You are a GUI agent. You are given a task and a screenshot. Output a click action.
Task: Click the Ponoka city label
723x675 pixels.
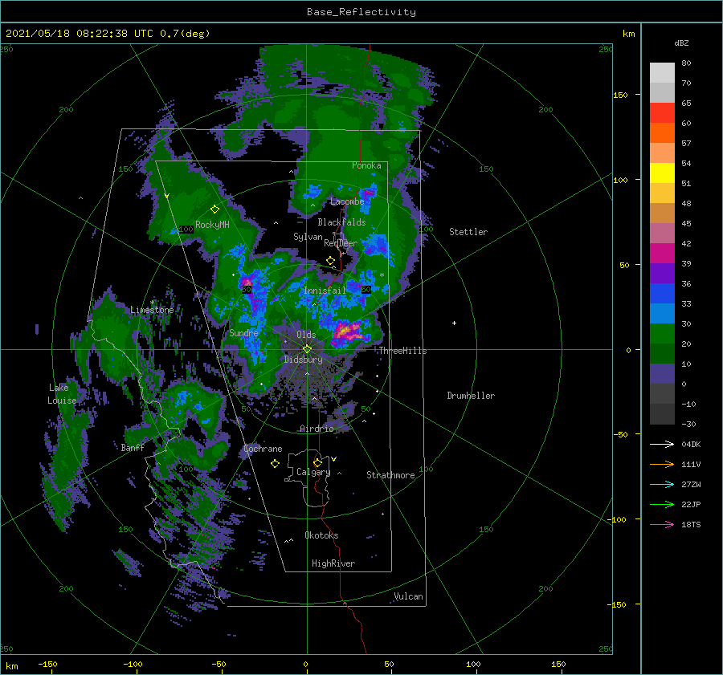(366, 165)
